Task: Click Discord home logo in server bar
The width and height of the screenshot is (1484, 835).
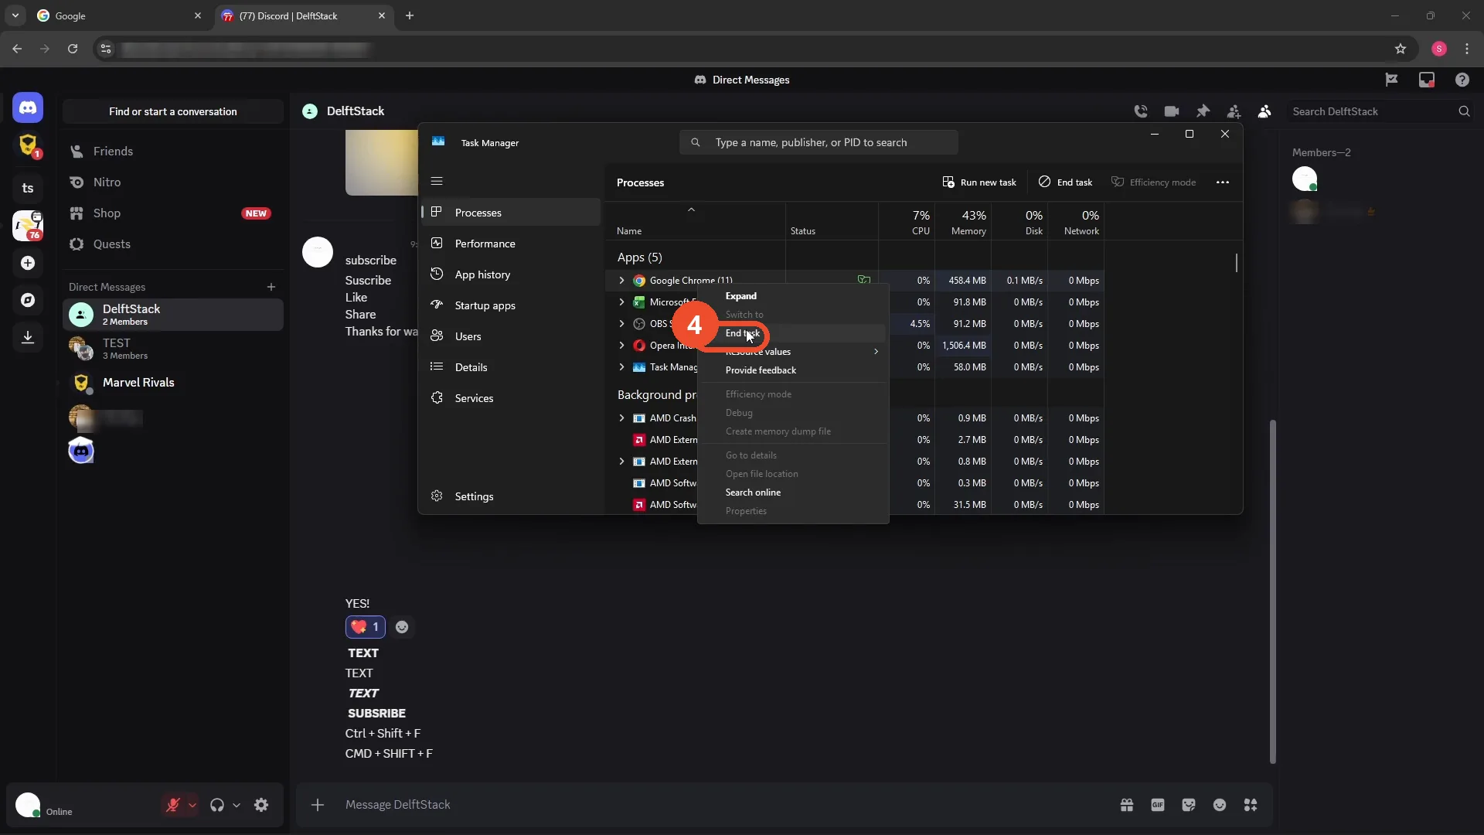Action: (28, 107)
